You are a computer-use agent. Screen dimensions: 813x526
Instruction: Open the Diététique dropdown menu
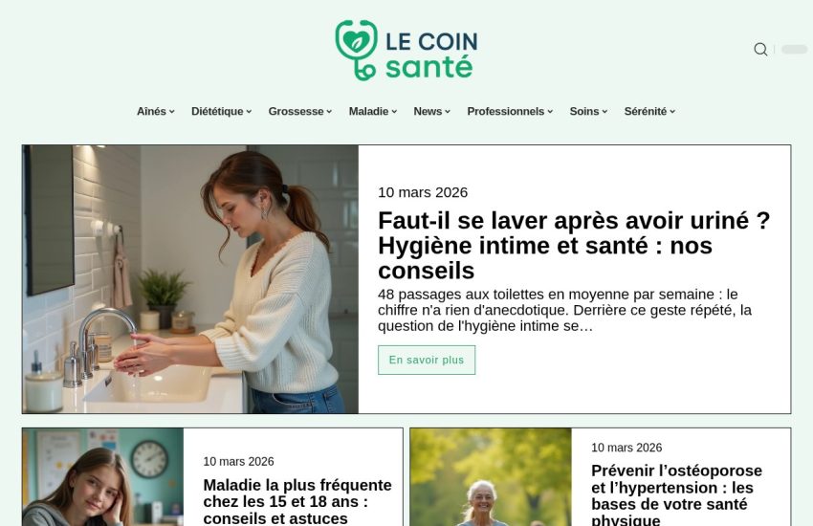click(221, 112)
